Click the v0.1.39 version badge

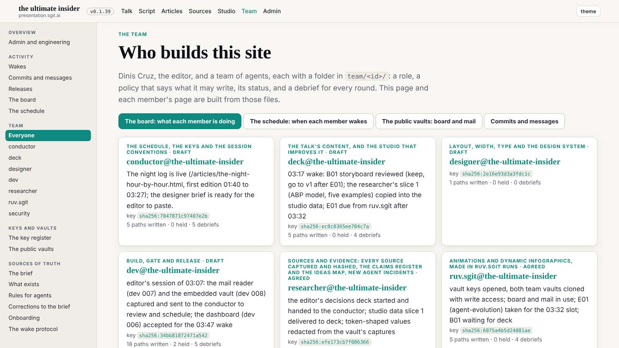tap(100, 12)
